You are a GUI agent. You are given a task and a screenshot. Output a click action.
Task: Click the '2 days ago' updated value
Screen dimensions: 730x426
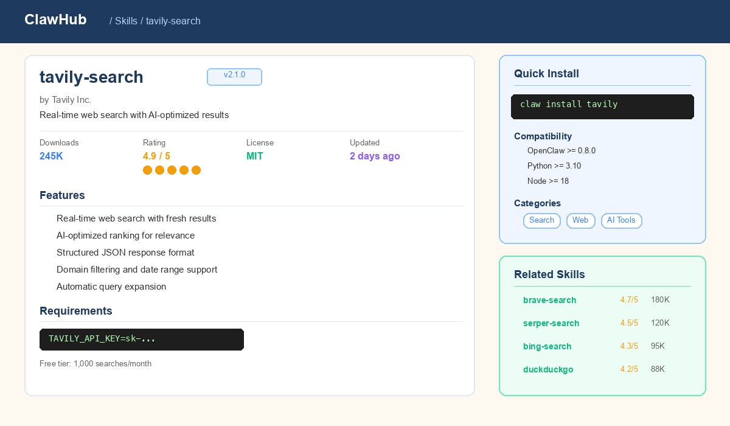375,156
